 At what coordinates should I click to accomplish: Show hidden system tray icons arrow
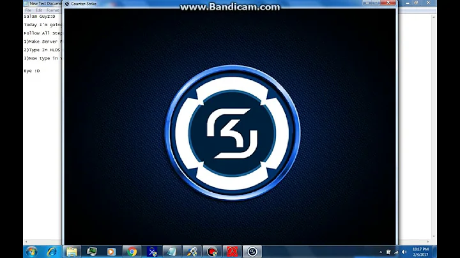(x=381, y=252)
